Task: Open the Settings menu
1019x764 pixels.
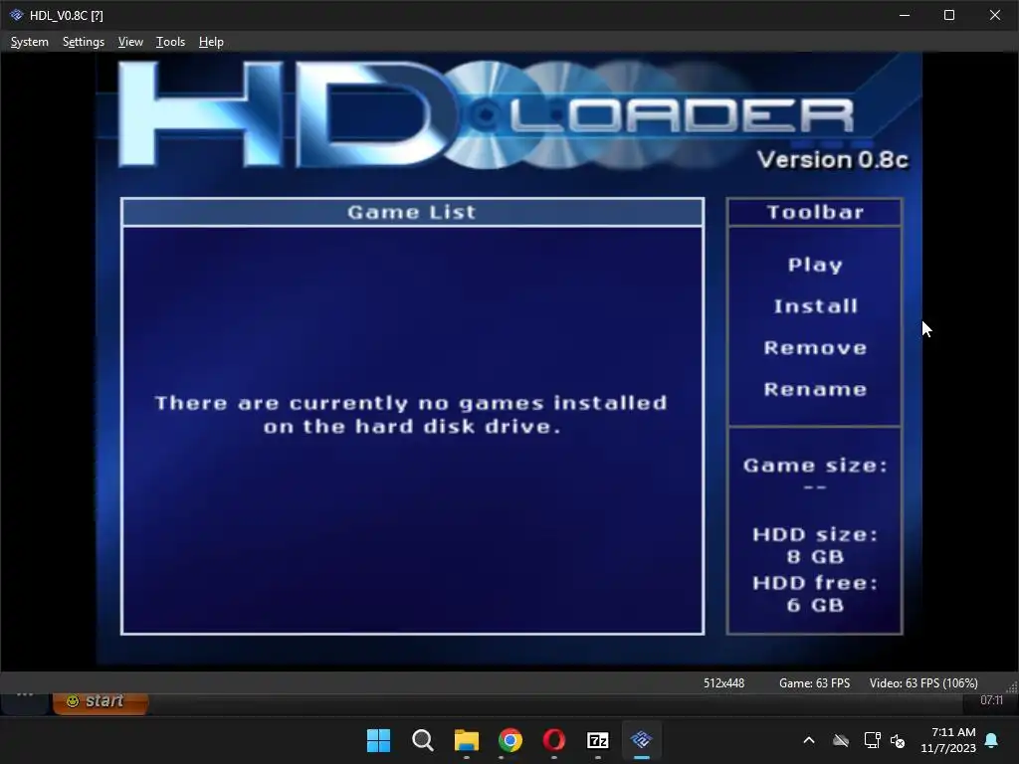Action: pyautogui.click(x=84, y=42)
